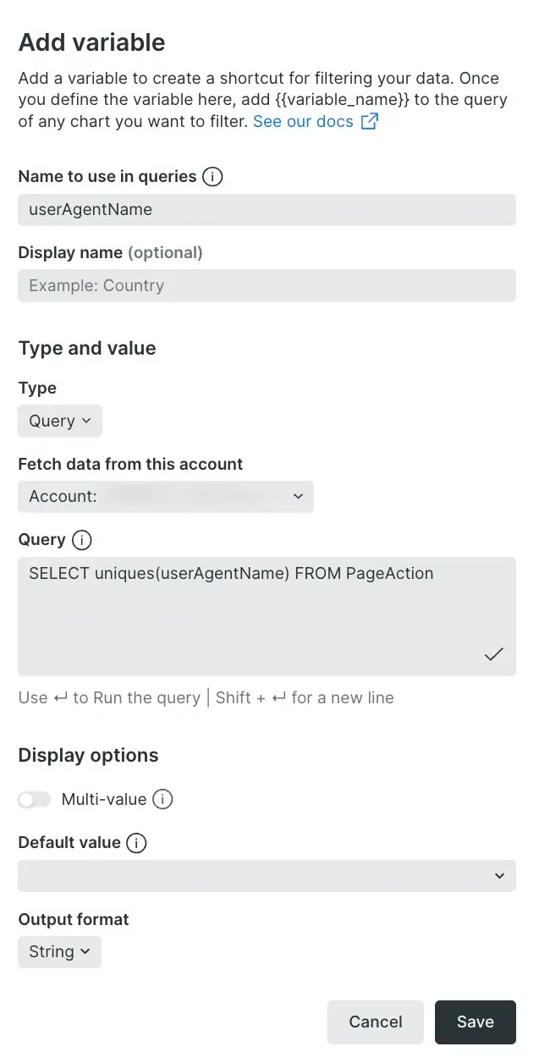Click the info icon next to Query label
This screenshot has height=1063, width=550.
82,540
